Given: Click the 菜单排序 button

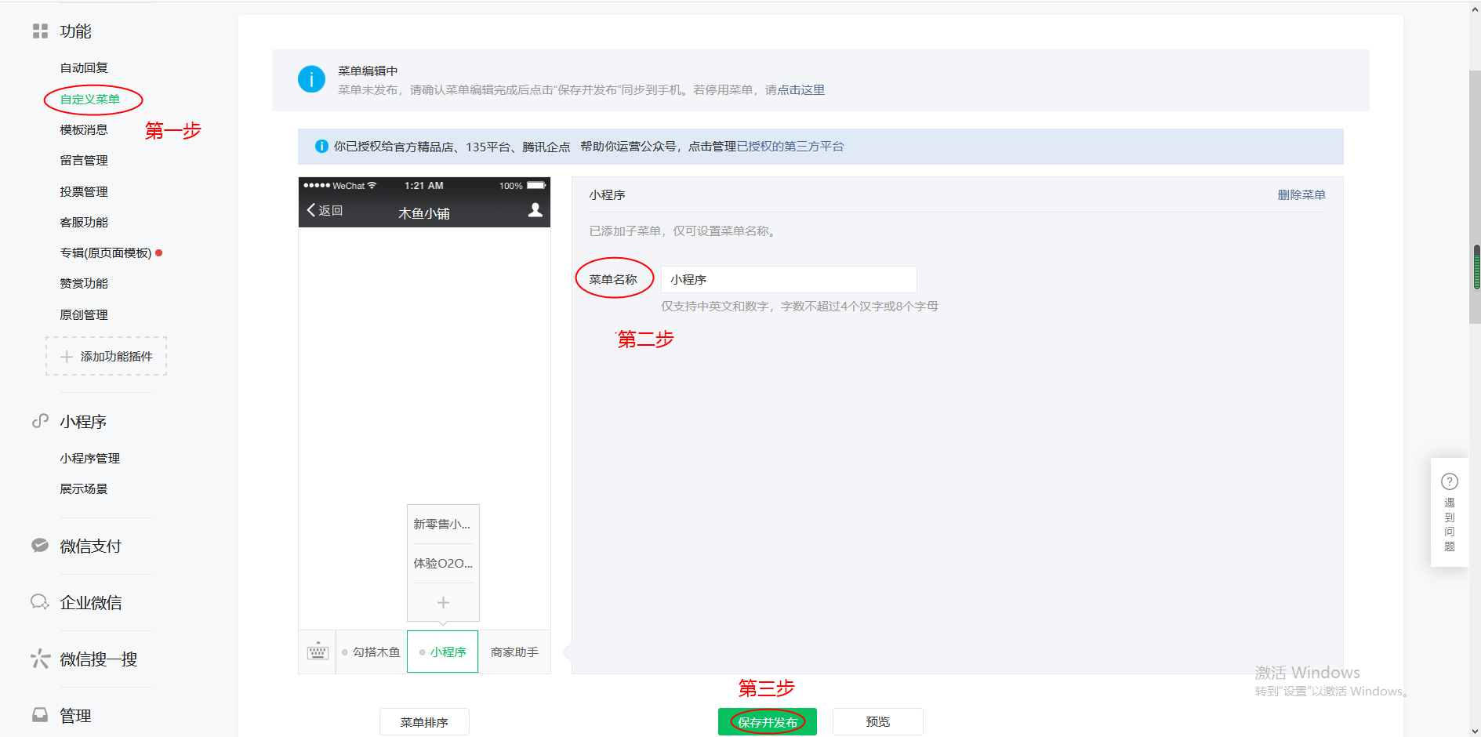Looking at the screenshot, I should 424,721.
